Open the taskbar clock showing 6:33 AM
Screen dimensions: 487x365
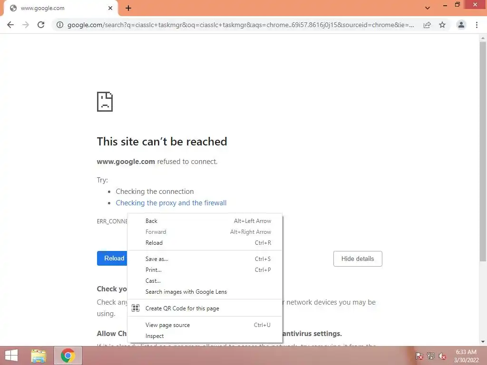(x=466, y=356)
